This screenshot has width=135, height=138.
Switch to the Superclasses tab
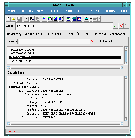[34, 34]
